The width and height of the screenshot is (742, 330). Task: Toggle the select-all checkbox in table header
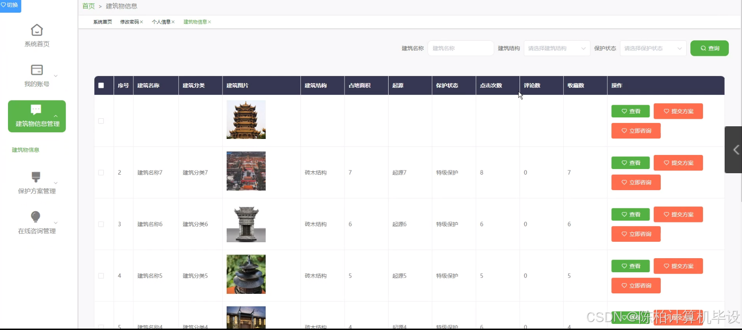point(101,85)
